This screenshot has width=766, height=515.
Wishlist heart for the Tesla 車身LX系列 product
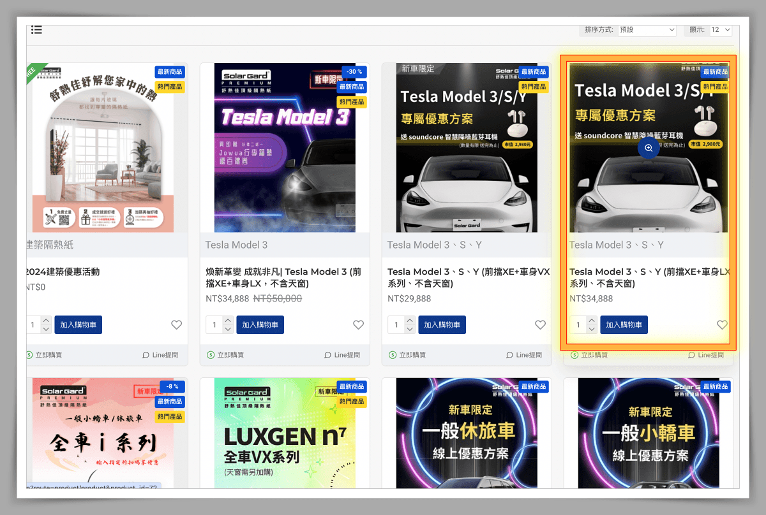(x=722, y=324)
